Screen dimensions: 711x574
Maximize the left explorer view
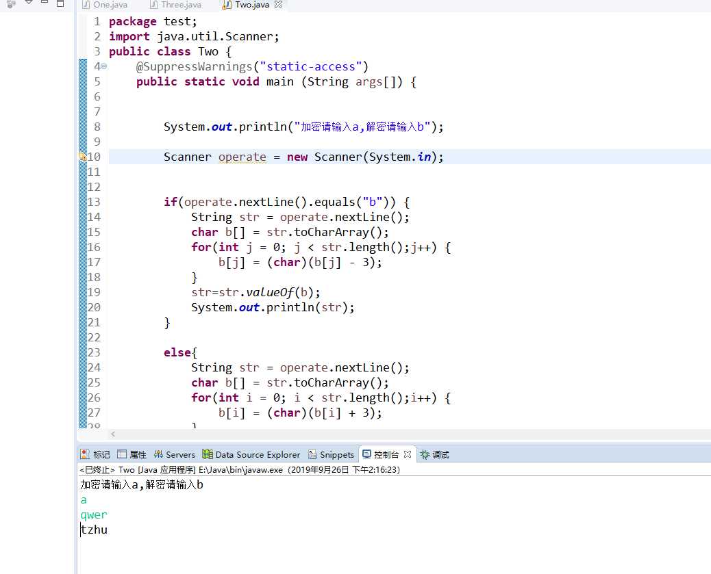[x=60, y=3]
